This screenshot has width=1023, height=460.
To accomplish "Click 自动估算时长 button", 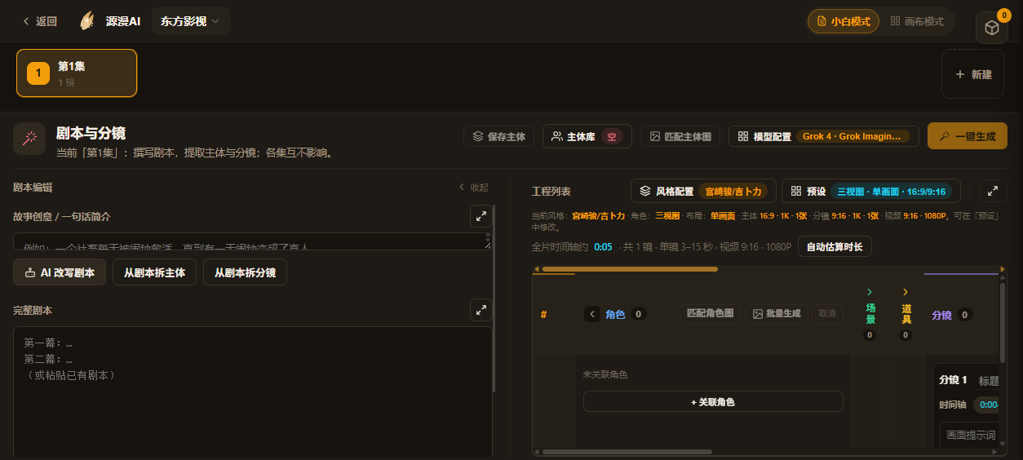I will coord(835,246).
